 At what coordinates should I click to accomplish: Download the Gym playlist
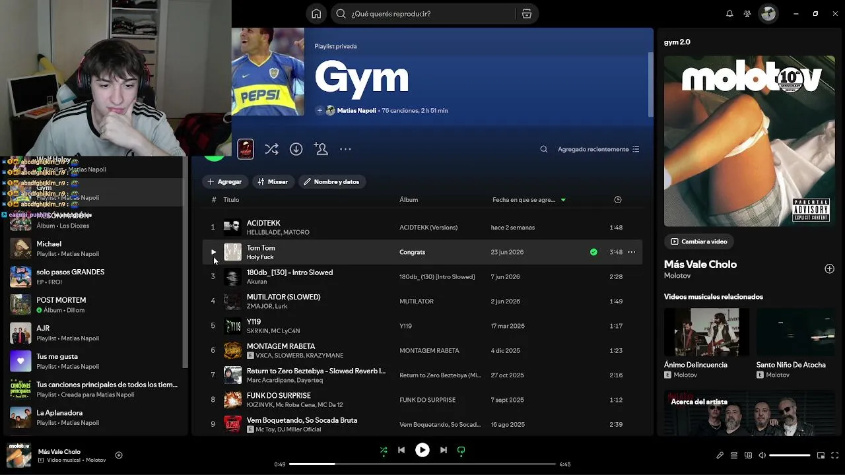[296, 150]
